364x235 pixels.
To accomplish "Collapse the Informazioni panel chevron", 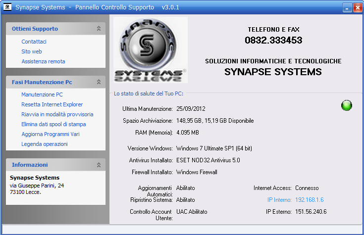I will (99, 165).
